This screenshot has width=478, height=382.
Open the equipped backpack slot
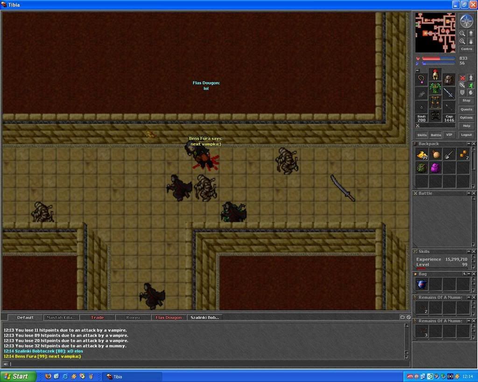449,79
